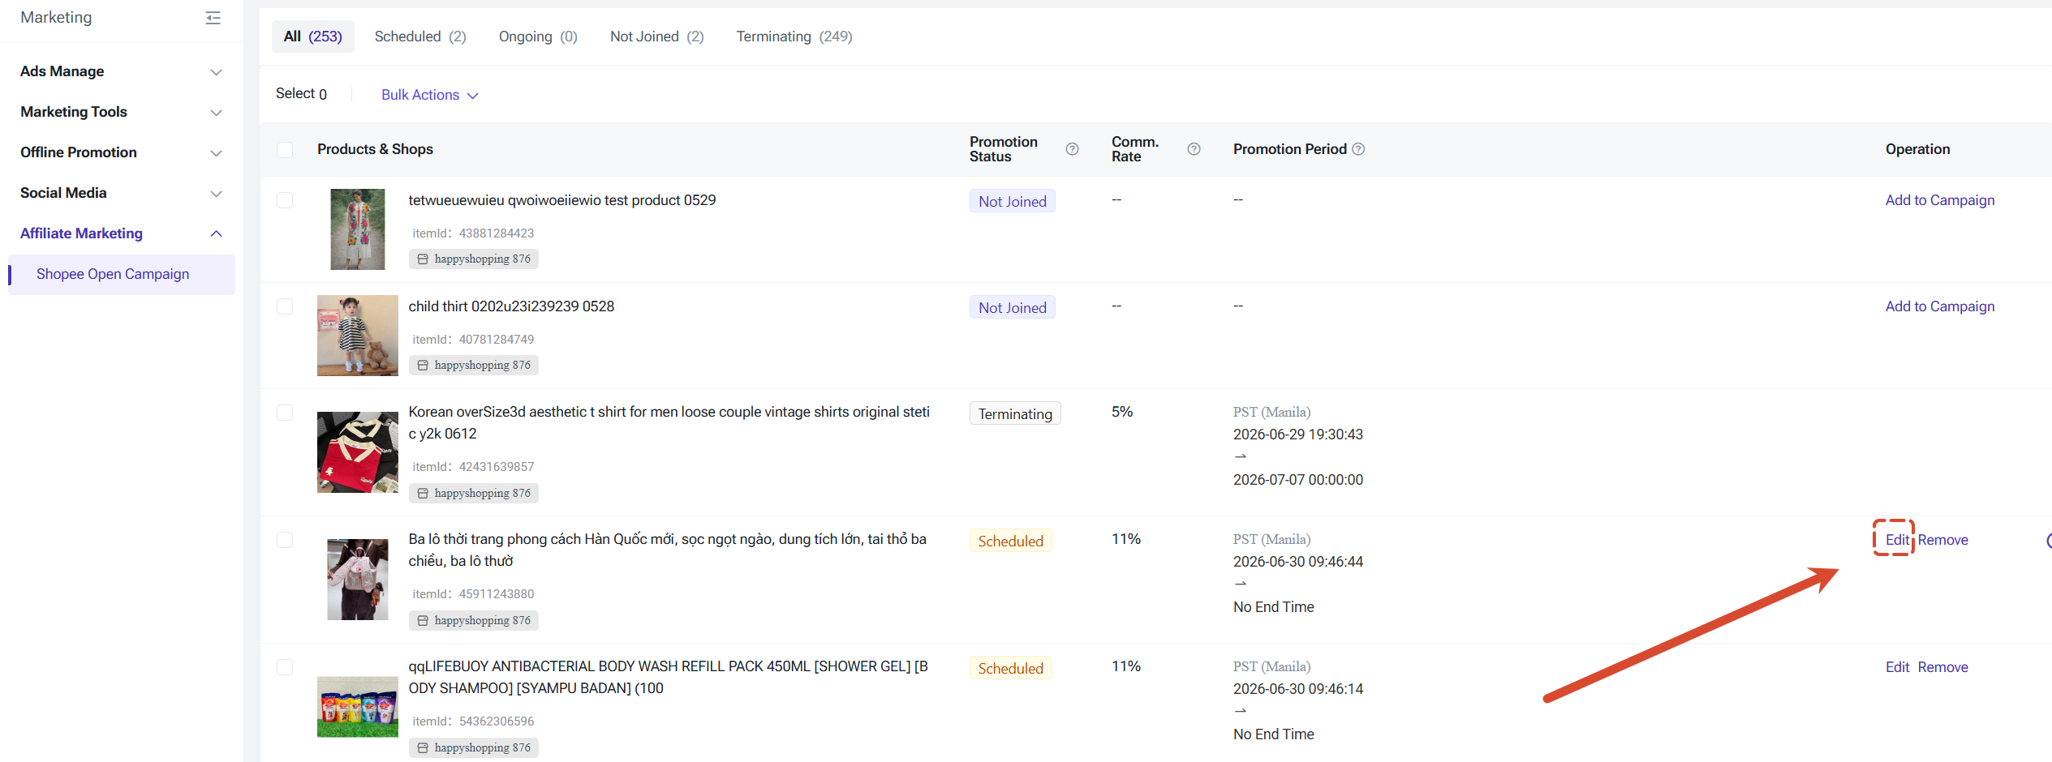Add child thirt 0528 to campaign
The image size is (2052, 762).
pyautogui.click(x=1940, y=306)
